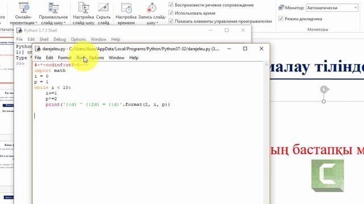
Task: Toggle Использовать время checkbox
Action: (x=171, y=12)
